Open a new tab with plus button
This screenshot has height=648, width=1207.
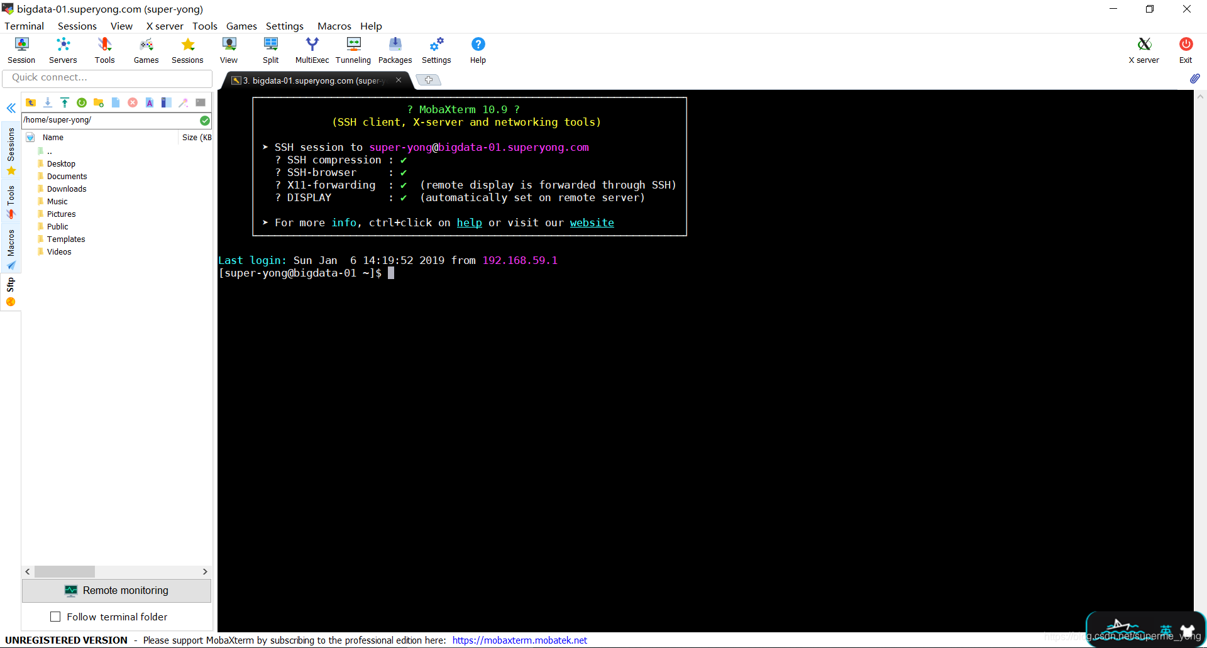click(x=429, y=80)
